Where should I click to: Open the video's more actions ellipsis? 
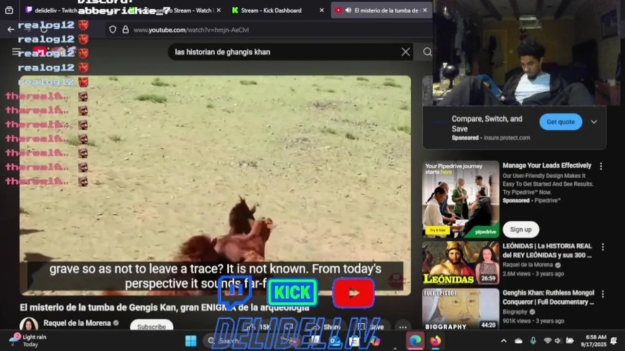coord(403,327)
